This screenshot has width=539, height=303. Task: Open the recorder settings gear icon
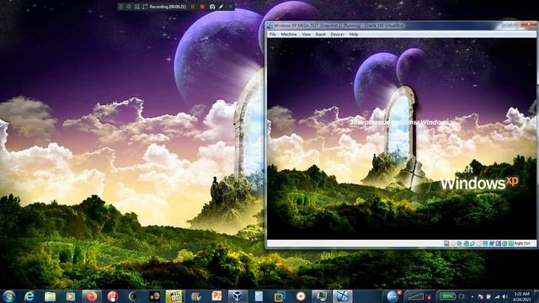[129, 7]
